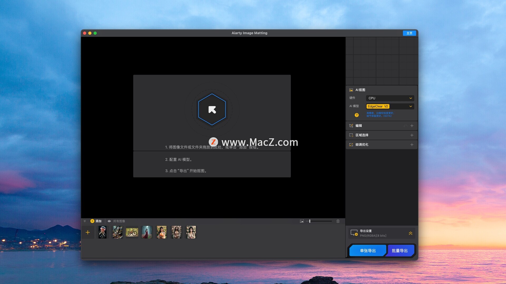
Task: Select the woman holding orange flower thumbnail
Action: pos(162,232)
